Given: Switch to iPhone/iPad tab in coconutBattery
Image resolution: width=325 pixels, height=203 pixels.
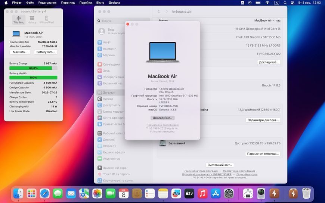Looking at the screenshot, I should pos(46,20).
